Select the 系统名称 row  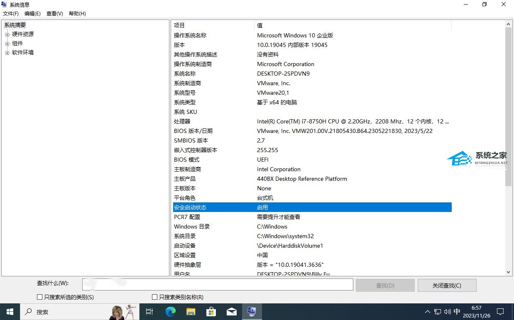click(x=312, y=74)
